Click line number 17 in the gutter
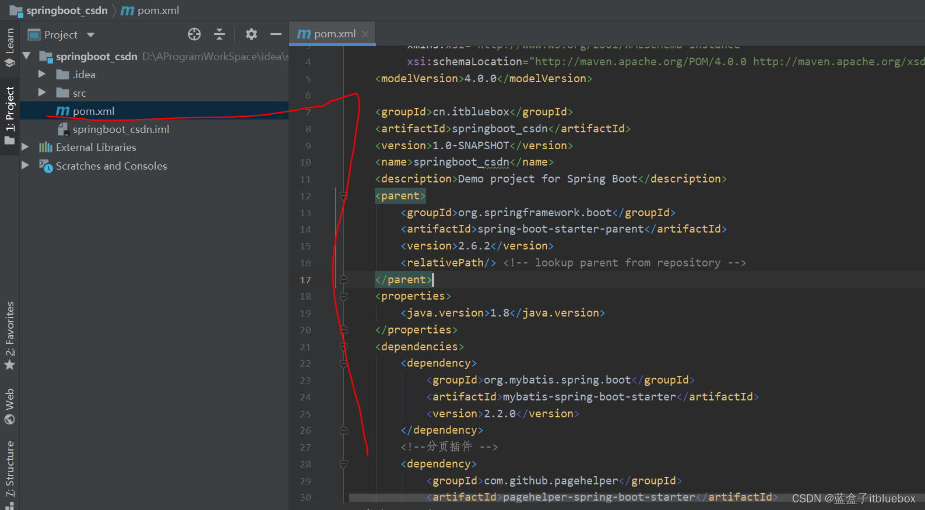The height and width of the screenshot is (510, 925). [305, 280]
